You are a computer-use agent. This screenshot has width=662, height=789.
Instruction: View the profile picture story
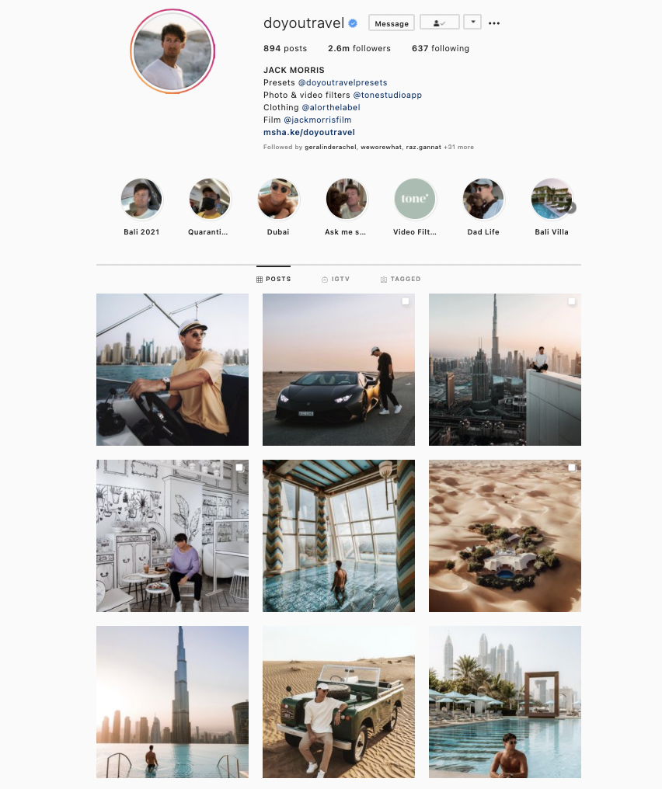tap(172, 51)
